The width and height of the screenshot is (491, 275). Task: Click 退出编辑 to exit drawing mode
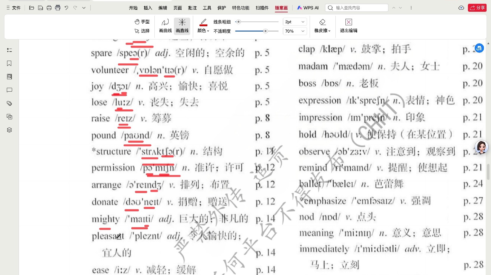tap(349, 26)
